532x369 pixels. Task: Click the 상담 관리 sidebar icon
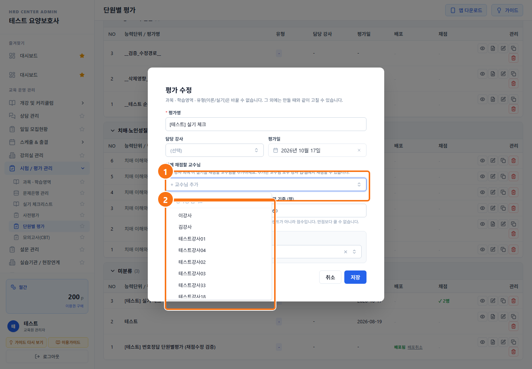pos(12,116)
